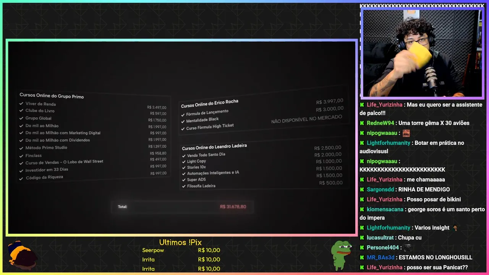Click the 'Ultimos !Pix' heading

(x=180, y=242)
